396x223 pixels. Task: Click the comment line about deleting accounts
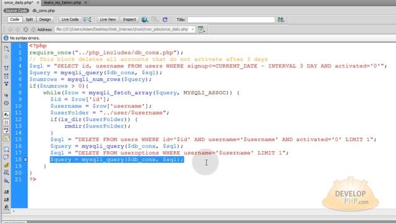148,59
